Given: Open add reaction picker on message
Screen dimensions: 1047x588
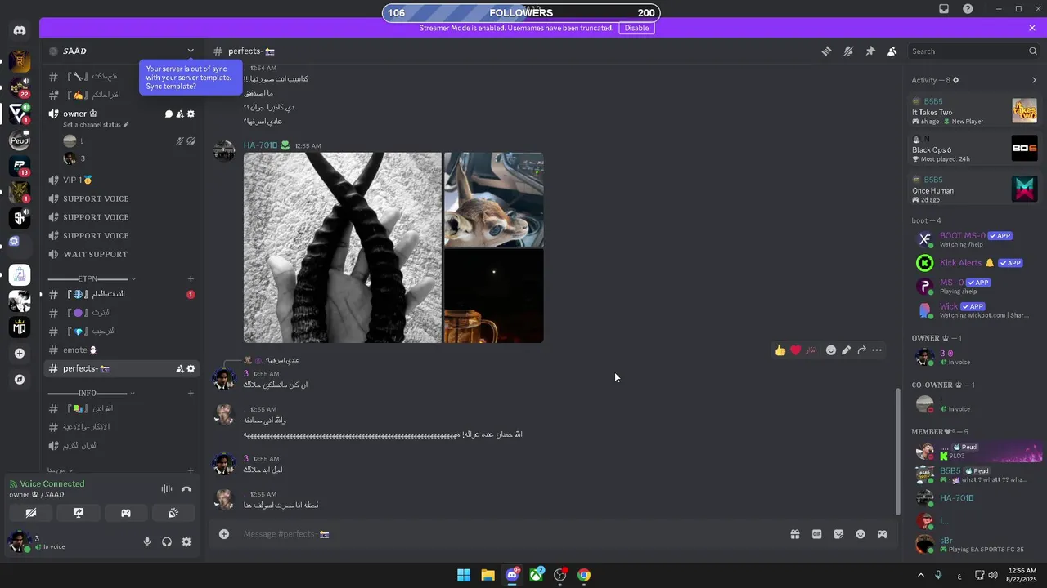Looking at the screenshot, I should [831, 350].
